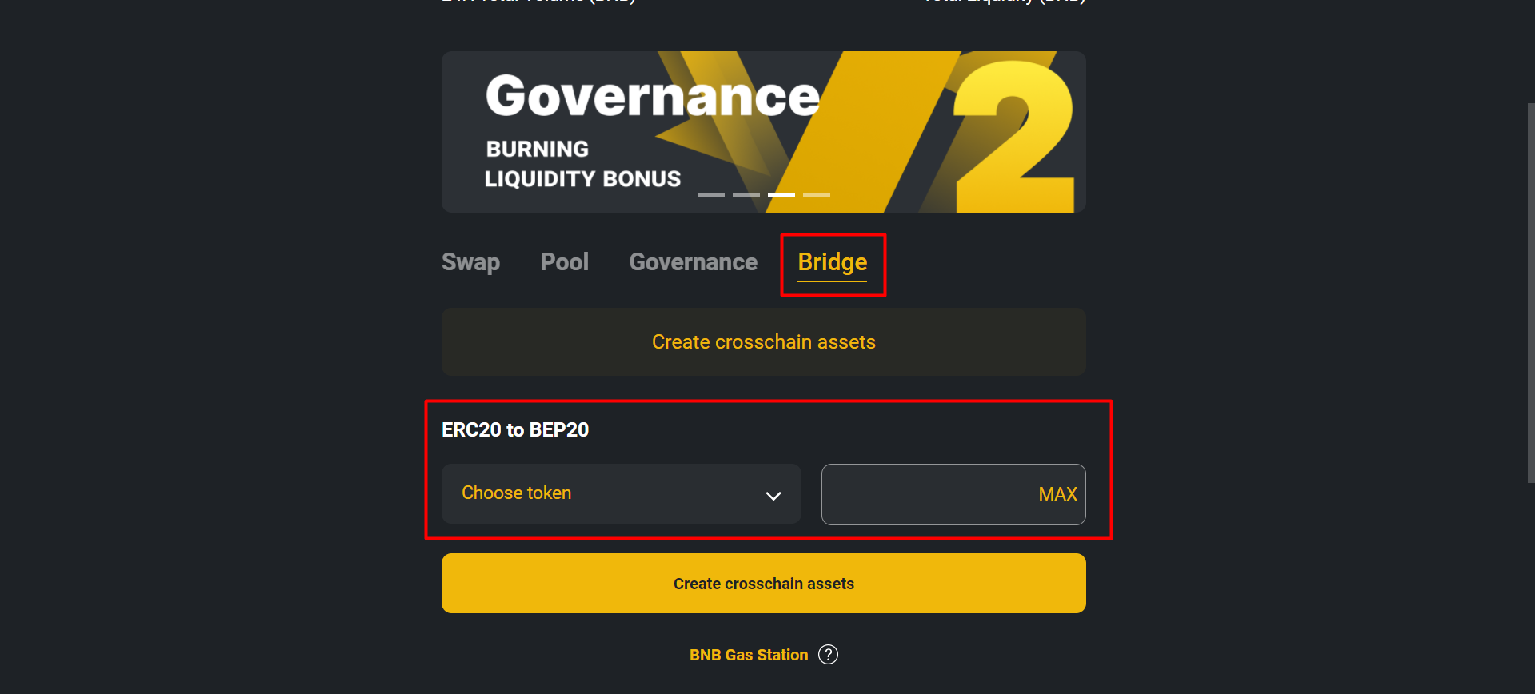Screen dimensions: 1535x694
Task: Click the Governance headline in the banner
Action: point(652,96)
